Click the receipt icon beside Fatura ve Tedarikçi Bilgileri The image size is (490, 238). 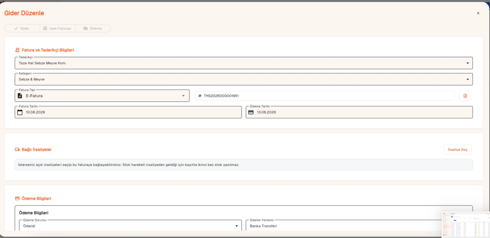pos(17,50)
